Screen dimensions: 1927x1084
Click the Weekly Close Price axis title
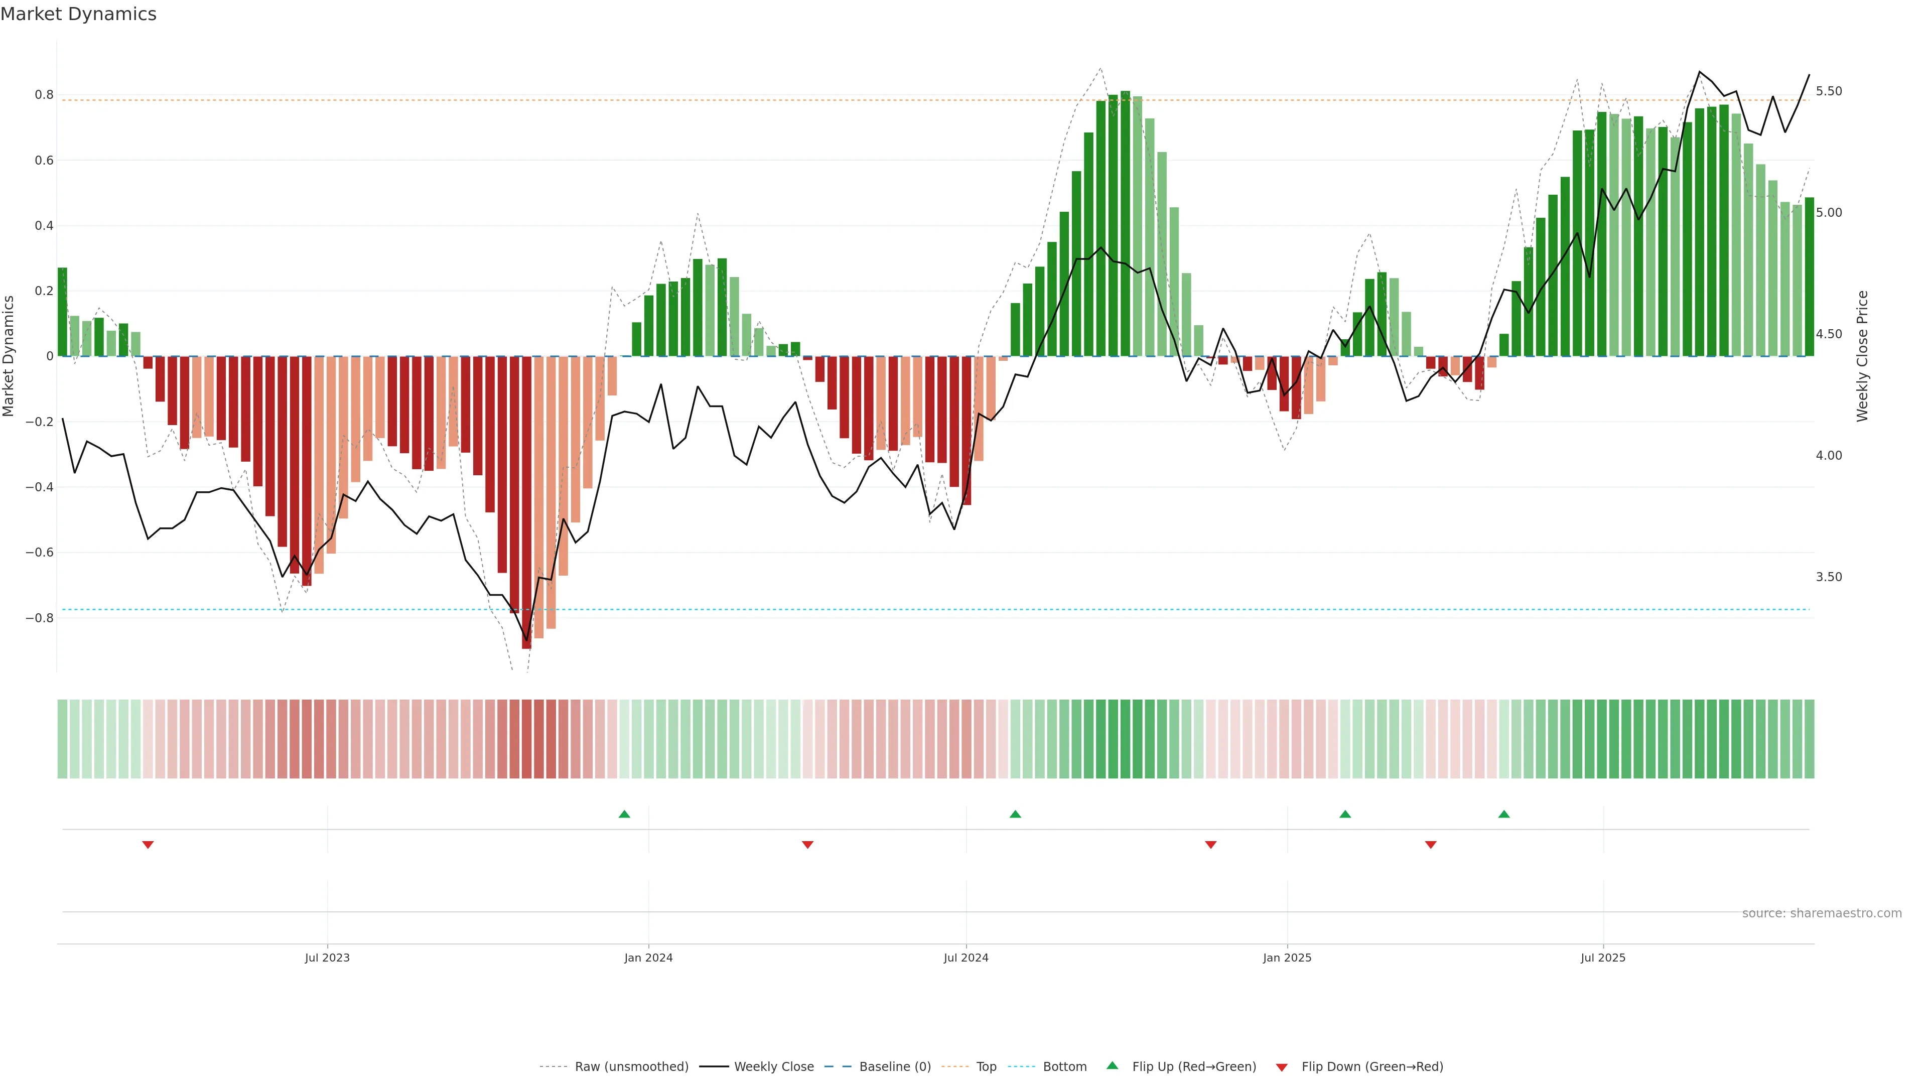click(x=1863, y=356)
